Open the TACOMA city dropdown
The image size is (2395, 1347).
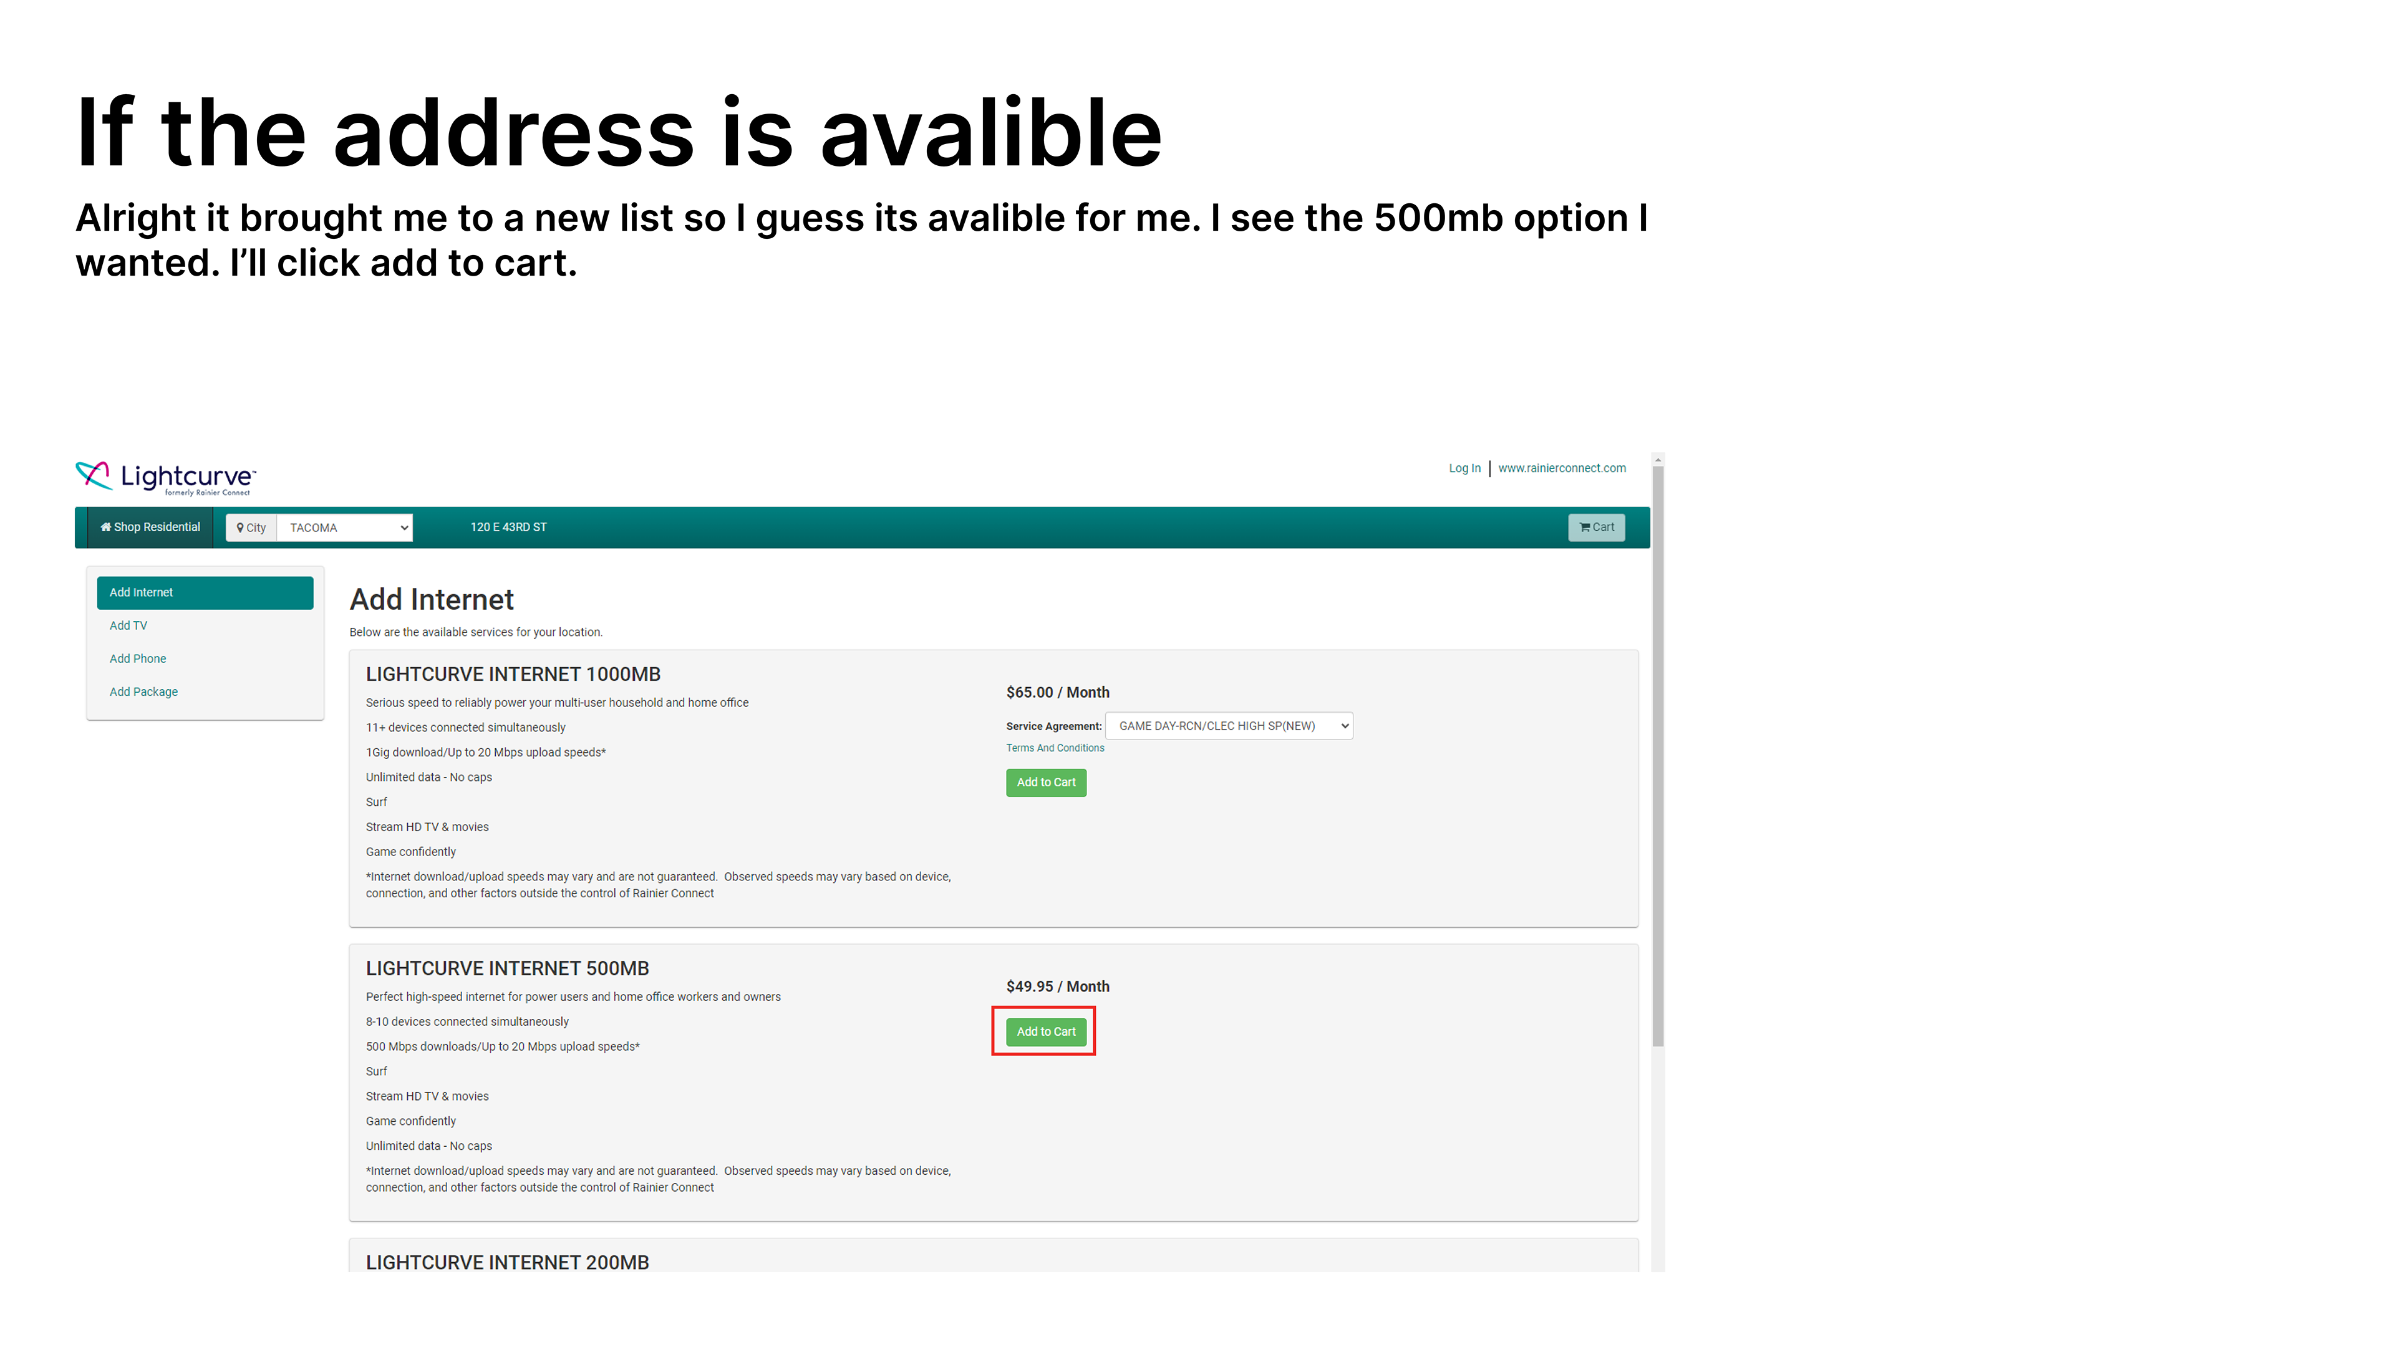(345, 527)
